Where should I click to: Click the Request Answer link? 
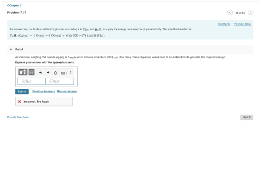67,91
